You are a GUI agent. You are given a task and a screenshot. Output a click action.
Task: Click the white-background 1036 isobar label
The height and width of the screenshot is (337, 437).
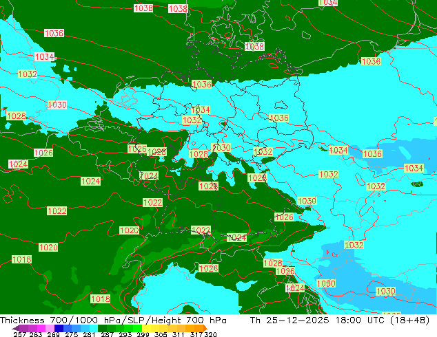coord(54,34)
